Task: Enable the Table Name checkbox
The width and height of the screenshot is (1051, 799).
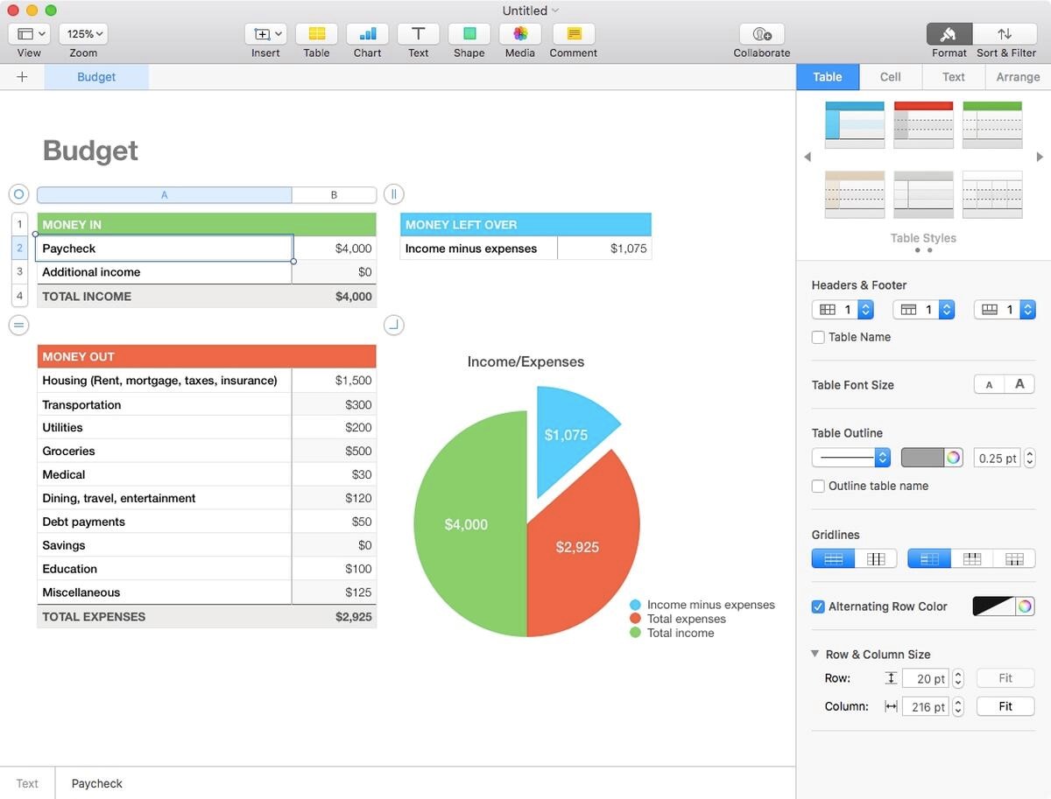Action: 817,337
